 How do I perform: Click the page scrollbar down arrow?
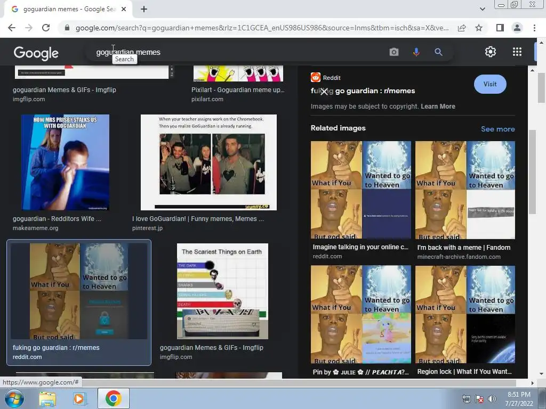(x=541, y=374)
